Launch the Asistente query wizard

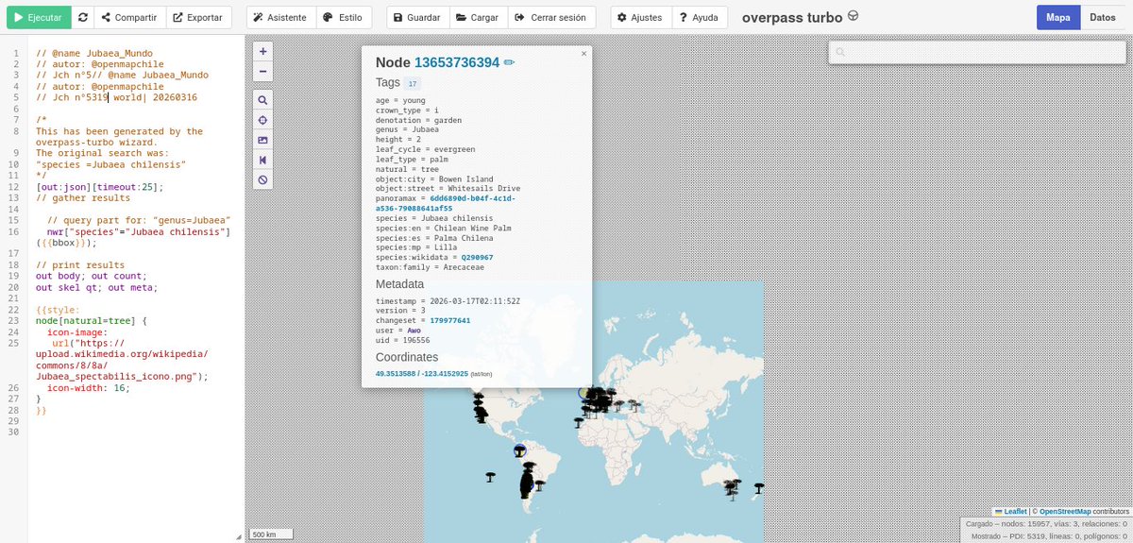279,17
